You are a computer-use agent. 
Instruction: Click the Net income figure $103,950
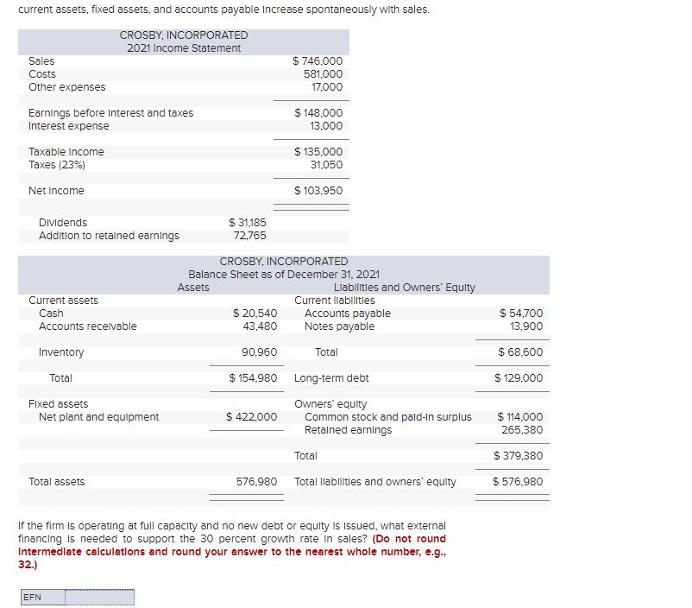[321, 190]
